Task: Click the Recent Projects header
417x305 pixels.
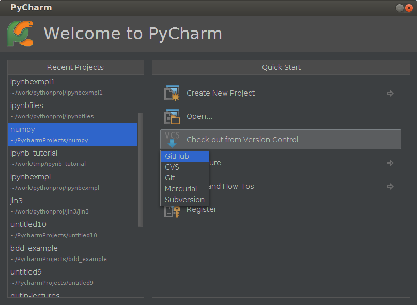Action: click(75, 67)
